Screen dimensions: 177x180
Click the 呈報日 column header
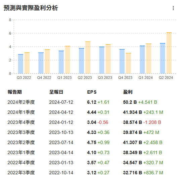pos(56,92)
